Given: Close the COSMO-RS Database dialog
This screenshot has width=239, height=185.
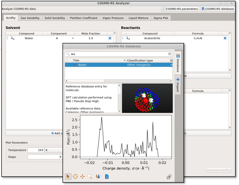Looking at the screenshot, I should tap(180, 46).
